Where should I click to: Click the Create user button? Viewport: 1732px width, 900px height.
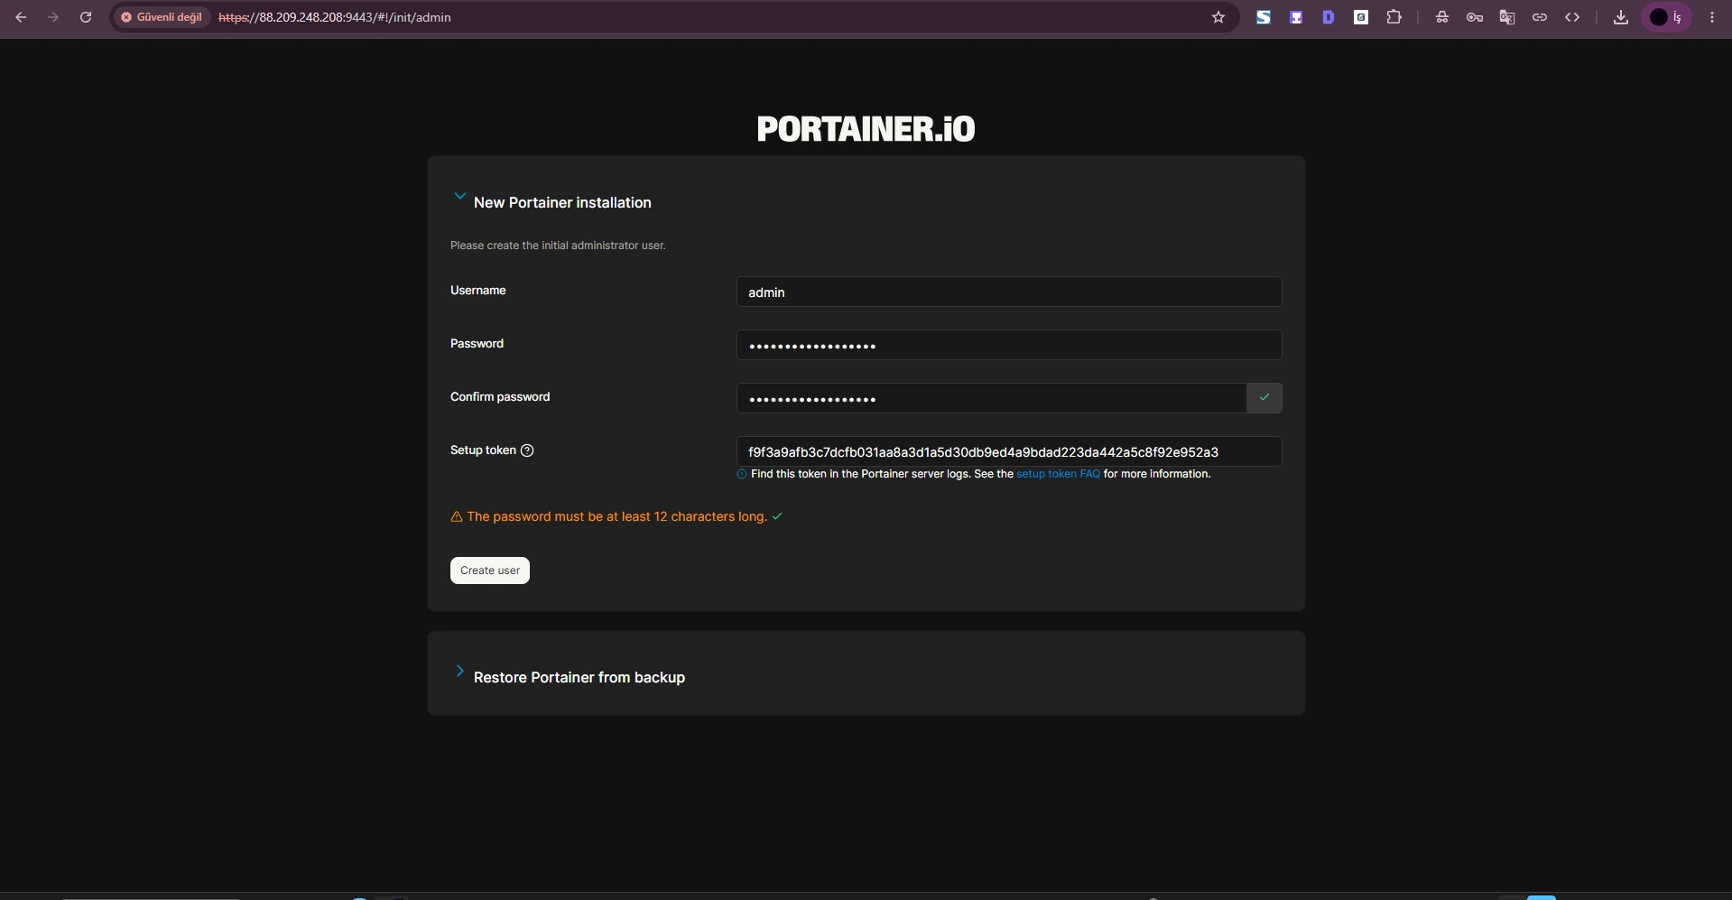coord(490,571)
